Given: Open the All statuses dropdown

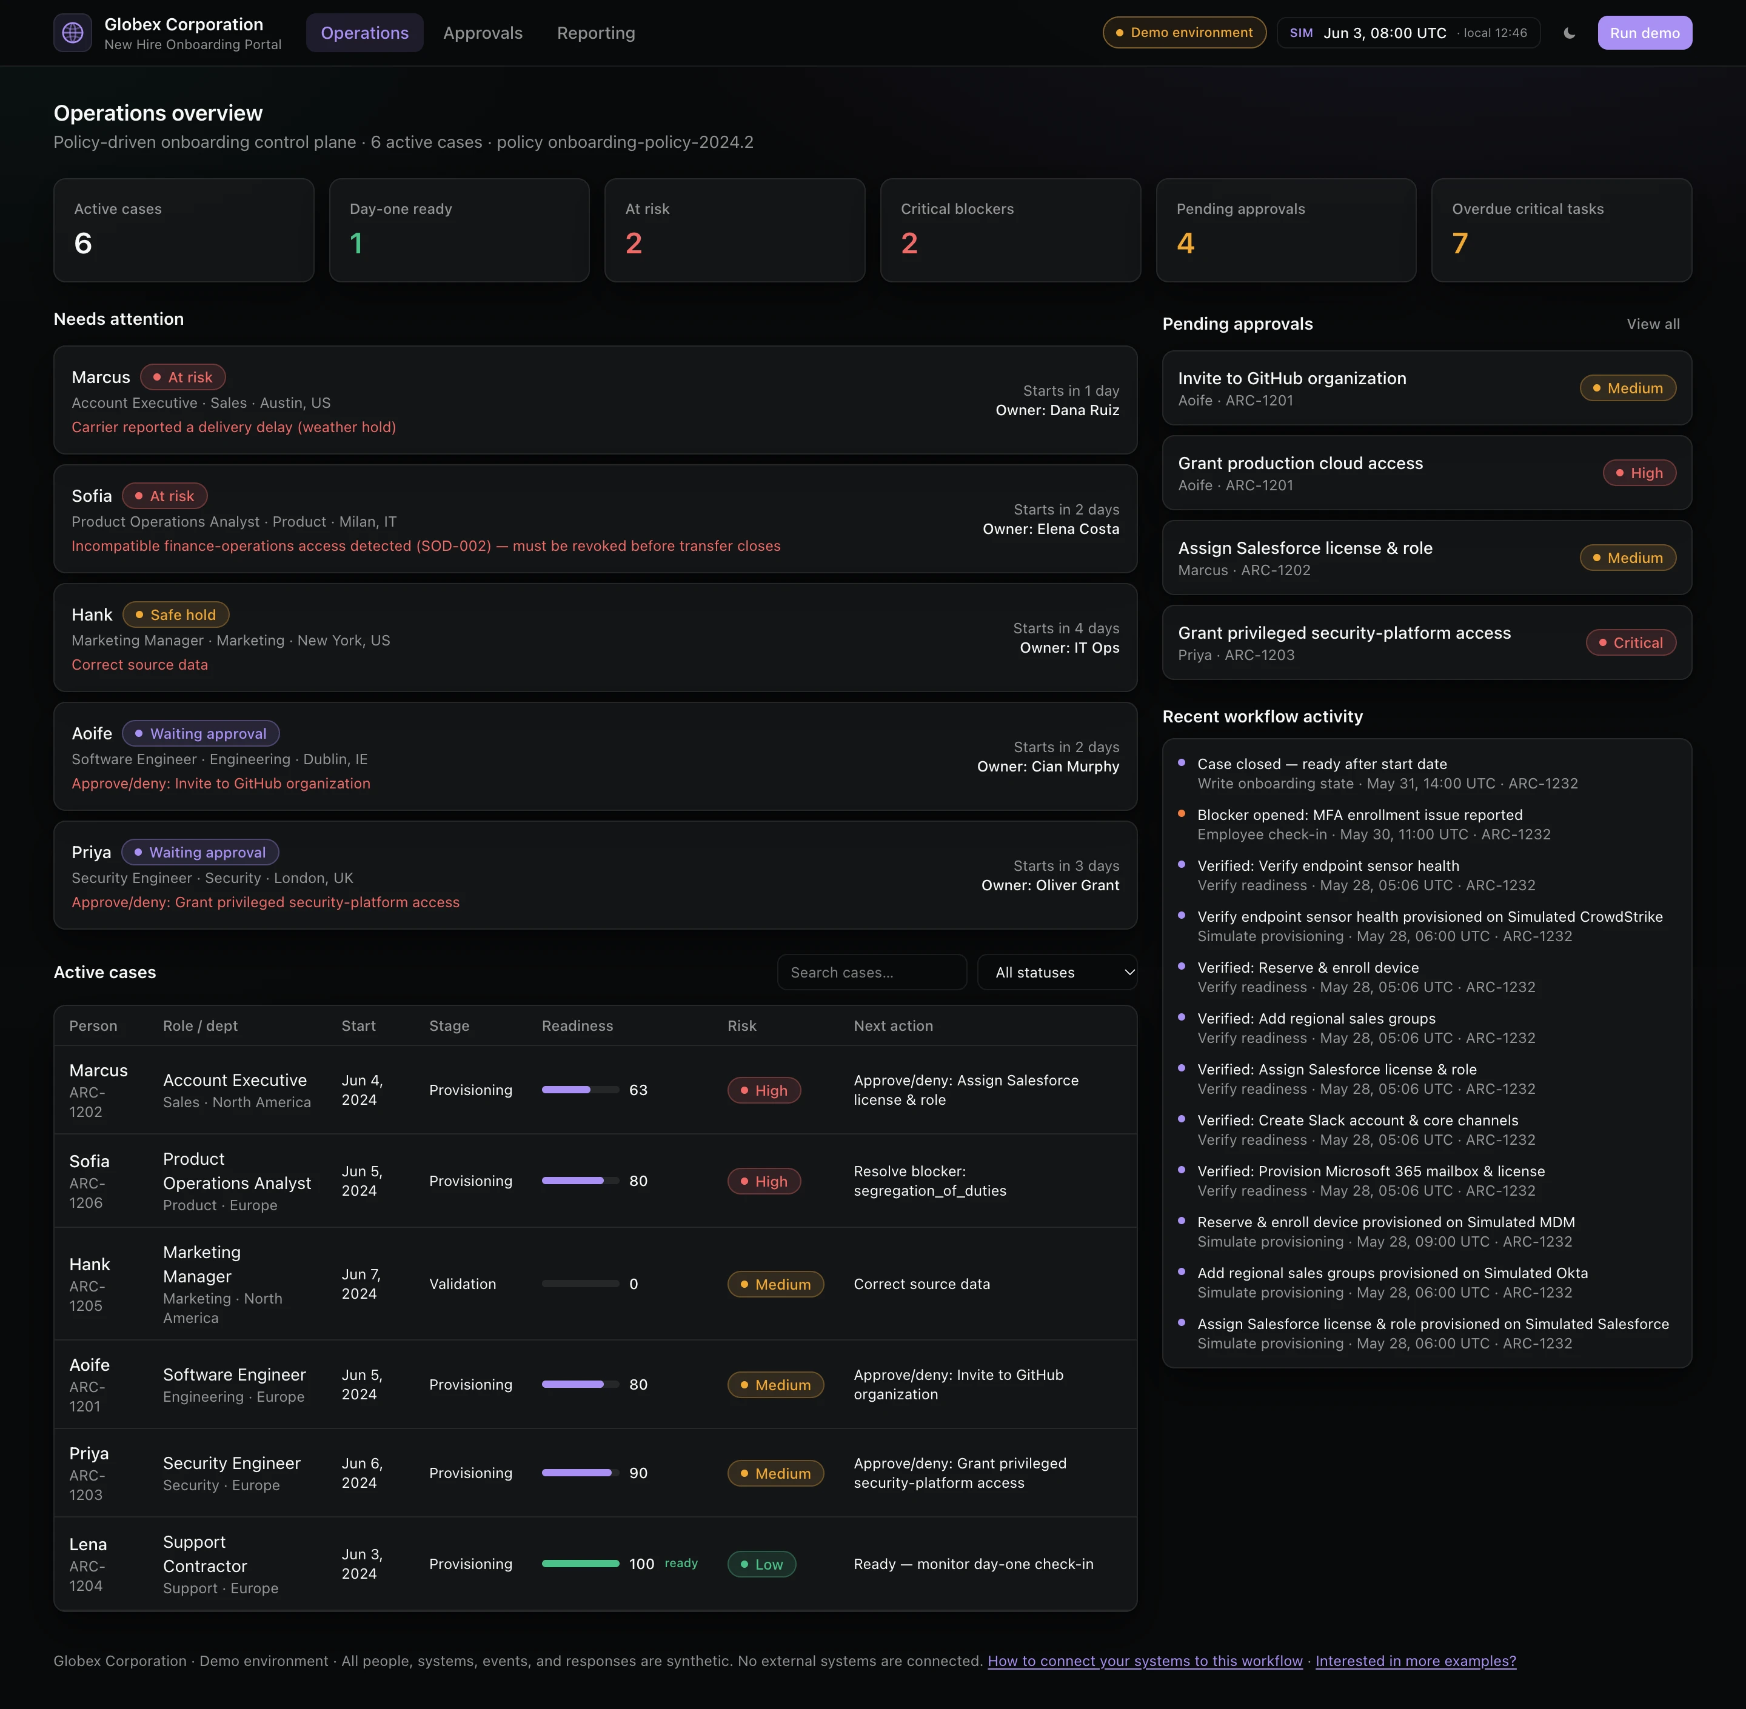Looking at the screenshot, I should [x=1057, y=972].
